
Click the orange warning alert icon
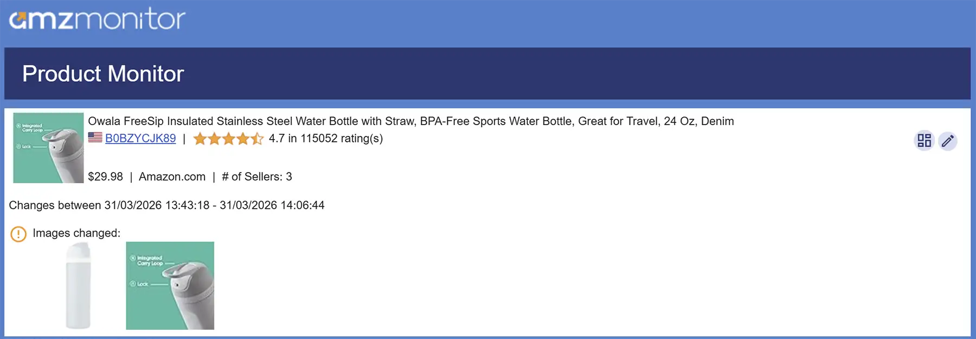[x=18, y=234]
